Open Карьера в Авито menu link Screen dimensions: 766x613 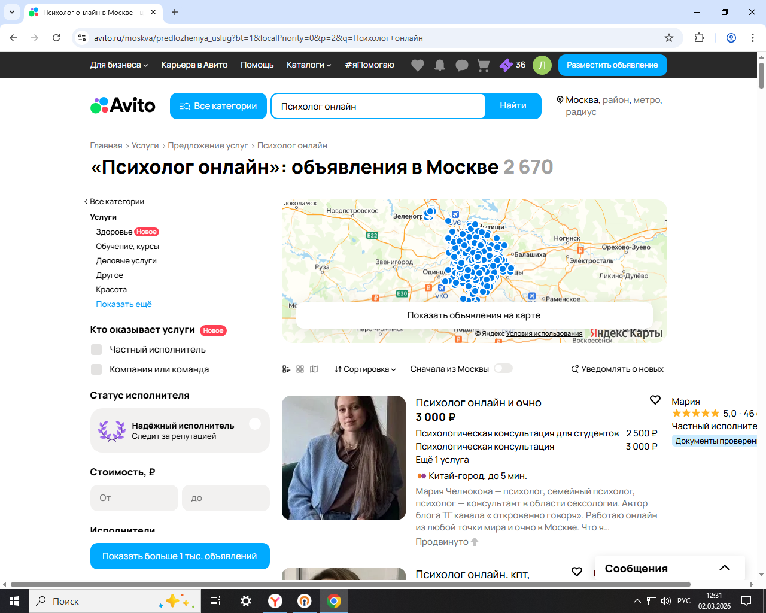(x=194, y=65)
